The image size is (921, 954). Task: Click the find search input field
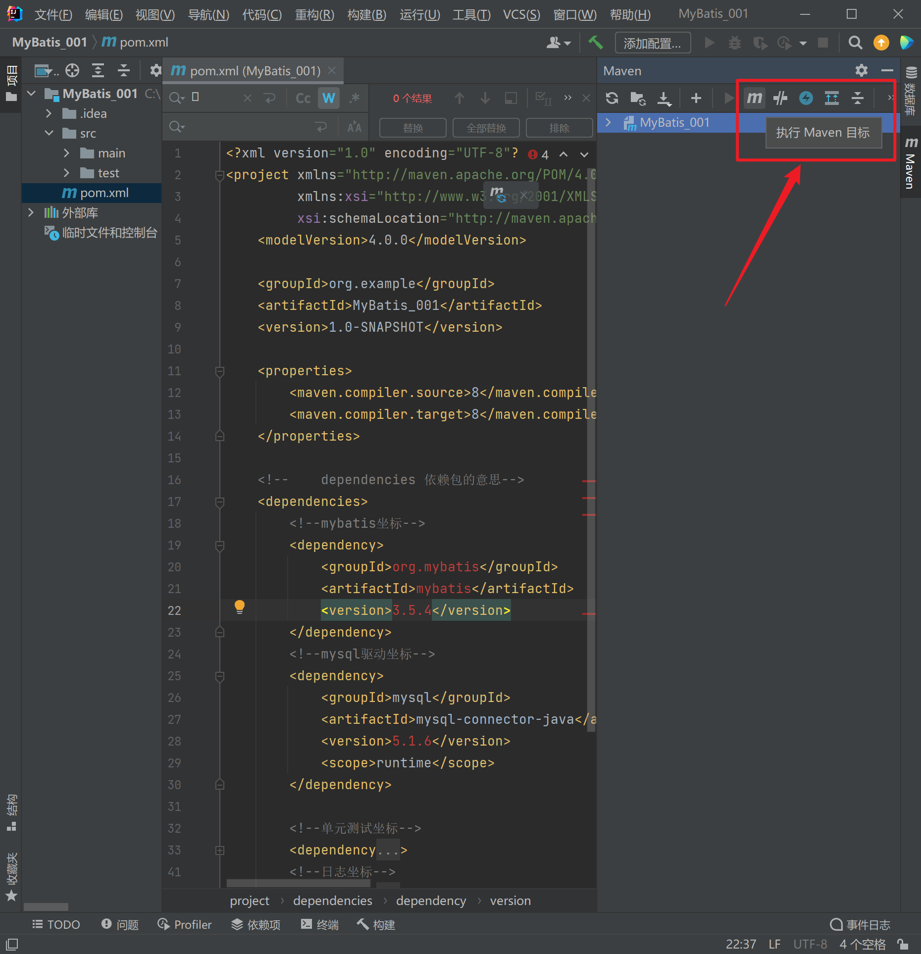tap(218, 98)
